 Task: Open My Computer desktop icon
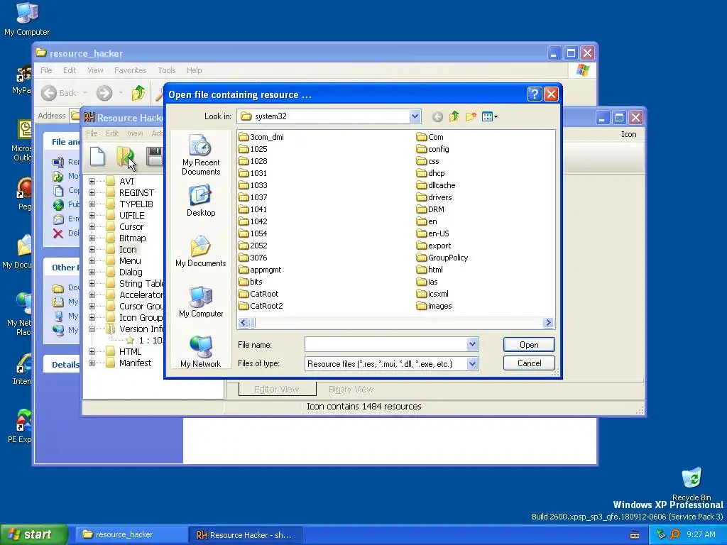27,19
